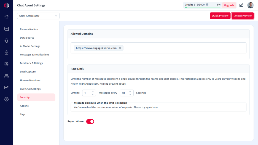Increase the seconds interval value
The width and height of the screenshot is (258, 145).
130,92
